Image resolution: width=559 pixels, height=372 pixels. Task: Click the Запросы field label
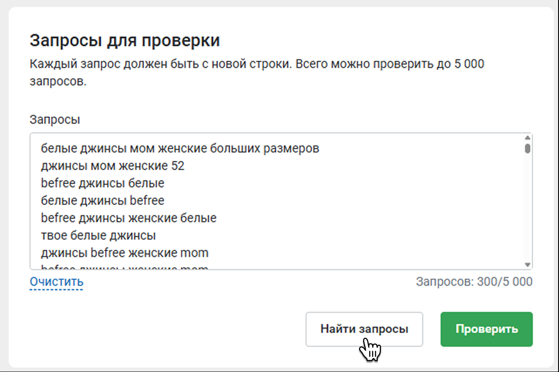coord(54,120)
